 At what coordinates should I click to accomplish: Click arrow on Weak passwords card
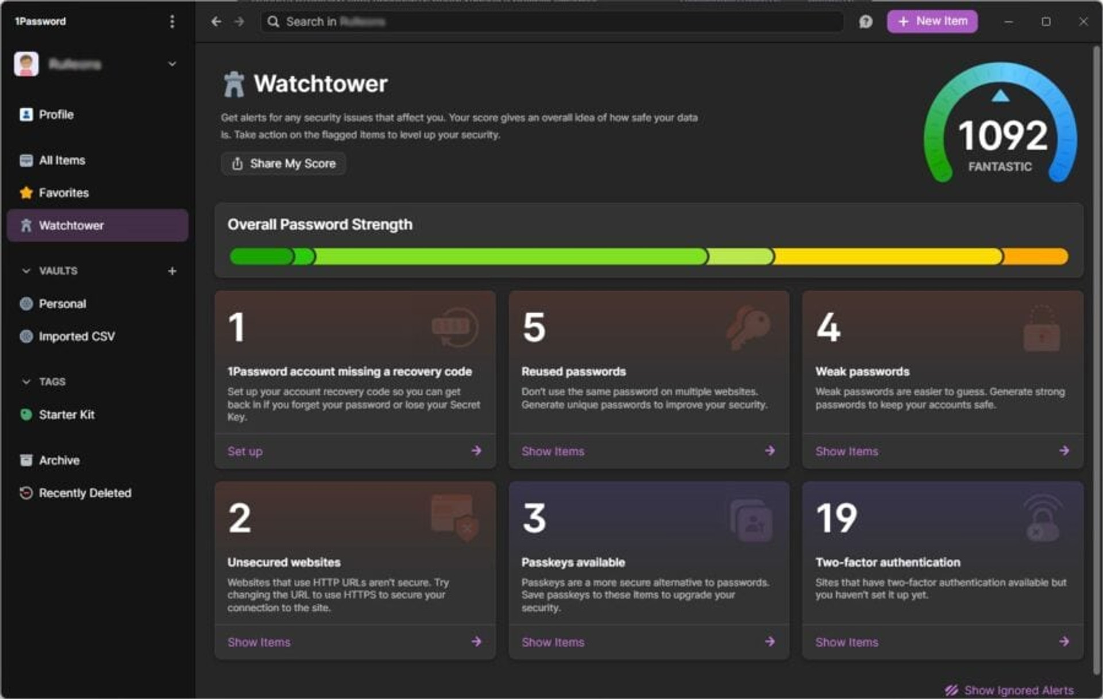pyautogui.click(x=1064, y=451)
